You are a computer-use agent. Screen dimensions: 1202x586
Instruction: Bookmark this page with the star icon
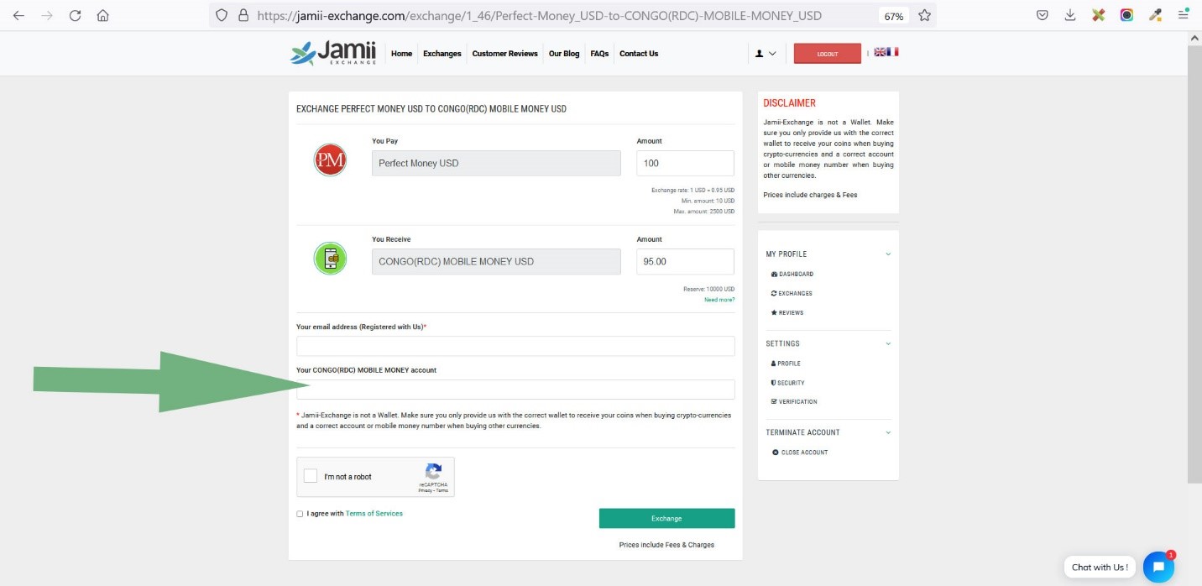pos(924,15)
